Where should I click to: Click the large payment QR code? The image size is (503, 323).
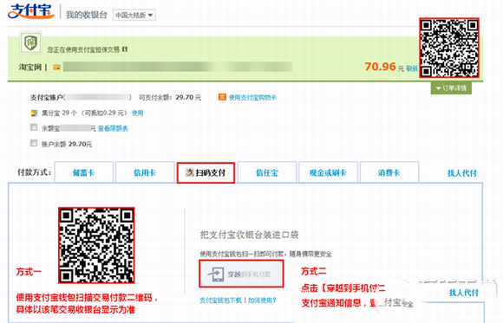(96, 245)
